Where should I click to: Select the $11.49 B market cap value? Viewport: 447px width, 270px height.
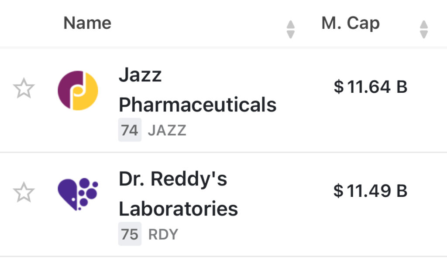(x=370, y=191)
